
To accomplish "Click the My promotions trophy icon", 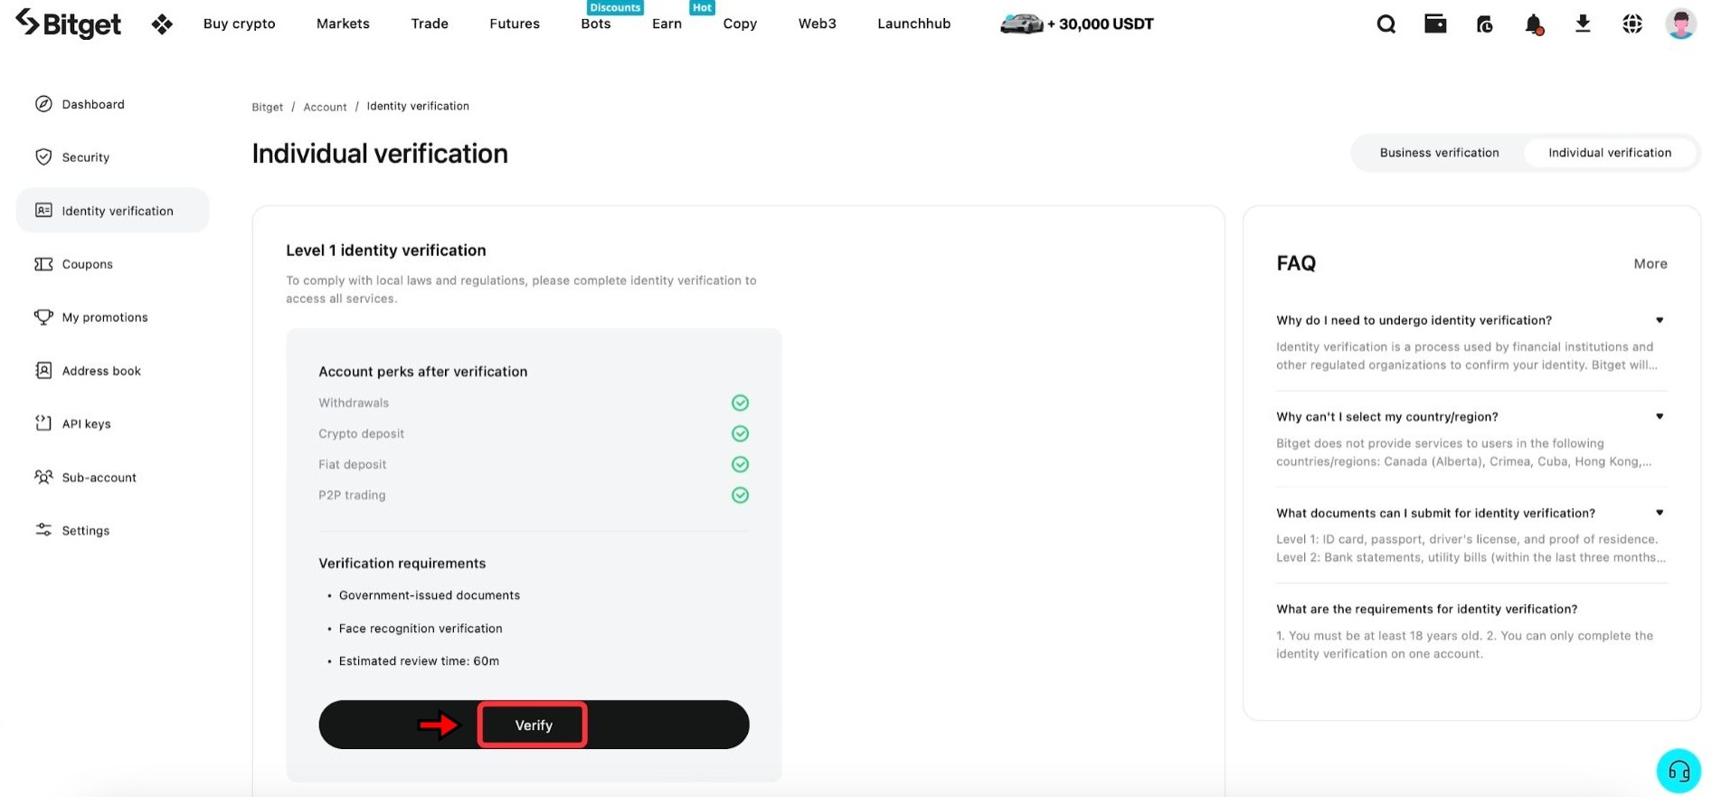I will coord(43,318).
